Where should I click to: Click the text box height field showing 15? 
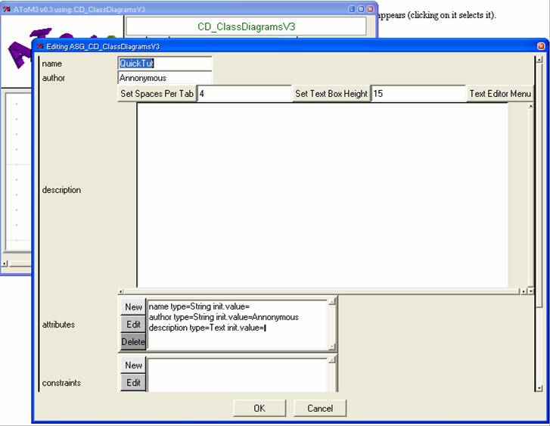tap(417, 94)
